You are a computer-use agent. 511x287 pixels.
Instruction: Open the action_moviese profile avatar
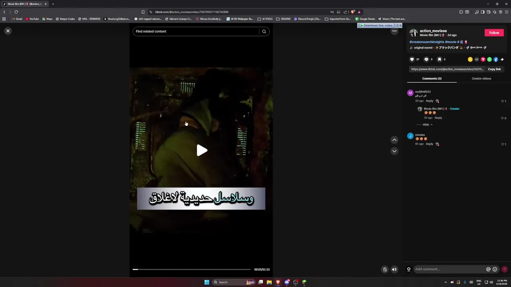413,33
